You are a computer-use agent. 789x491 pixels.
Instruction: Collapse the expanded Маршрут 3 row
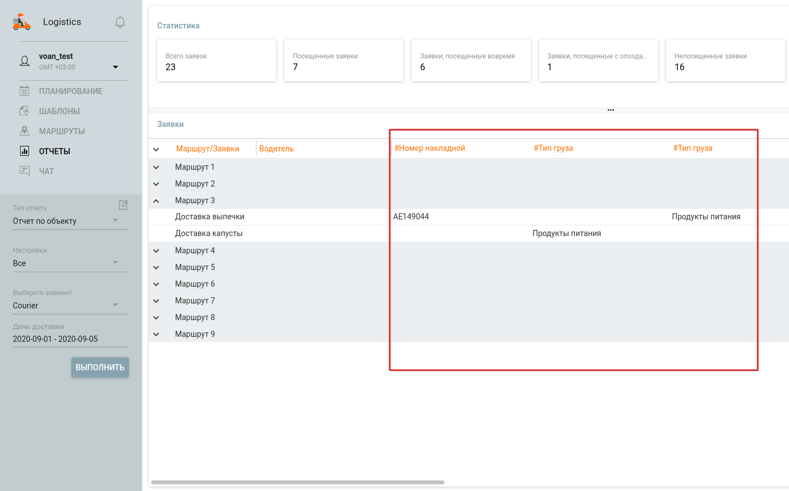point(156,200)
